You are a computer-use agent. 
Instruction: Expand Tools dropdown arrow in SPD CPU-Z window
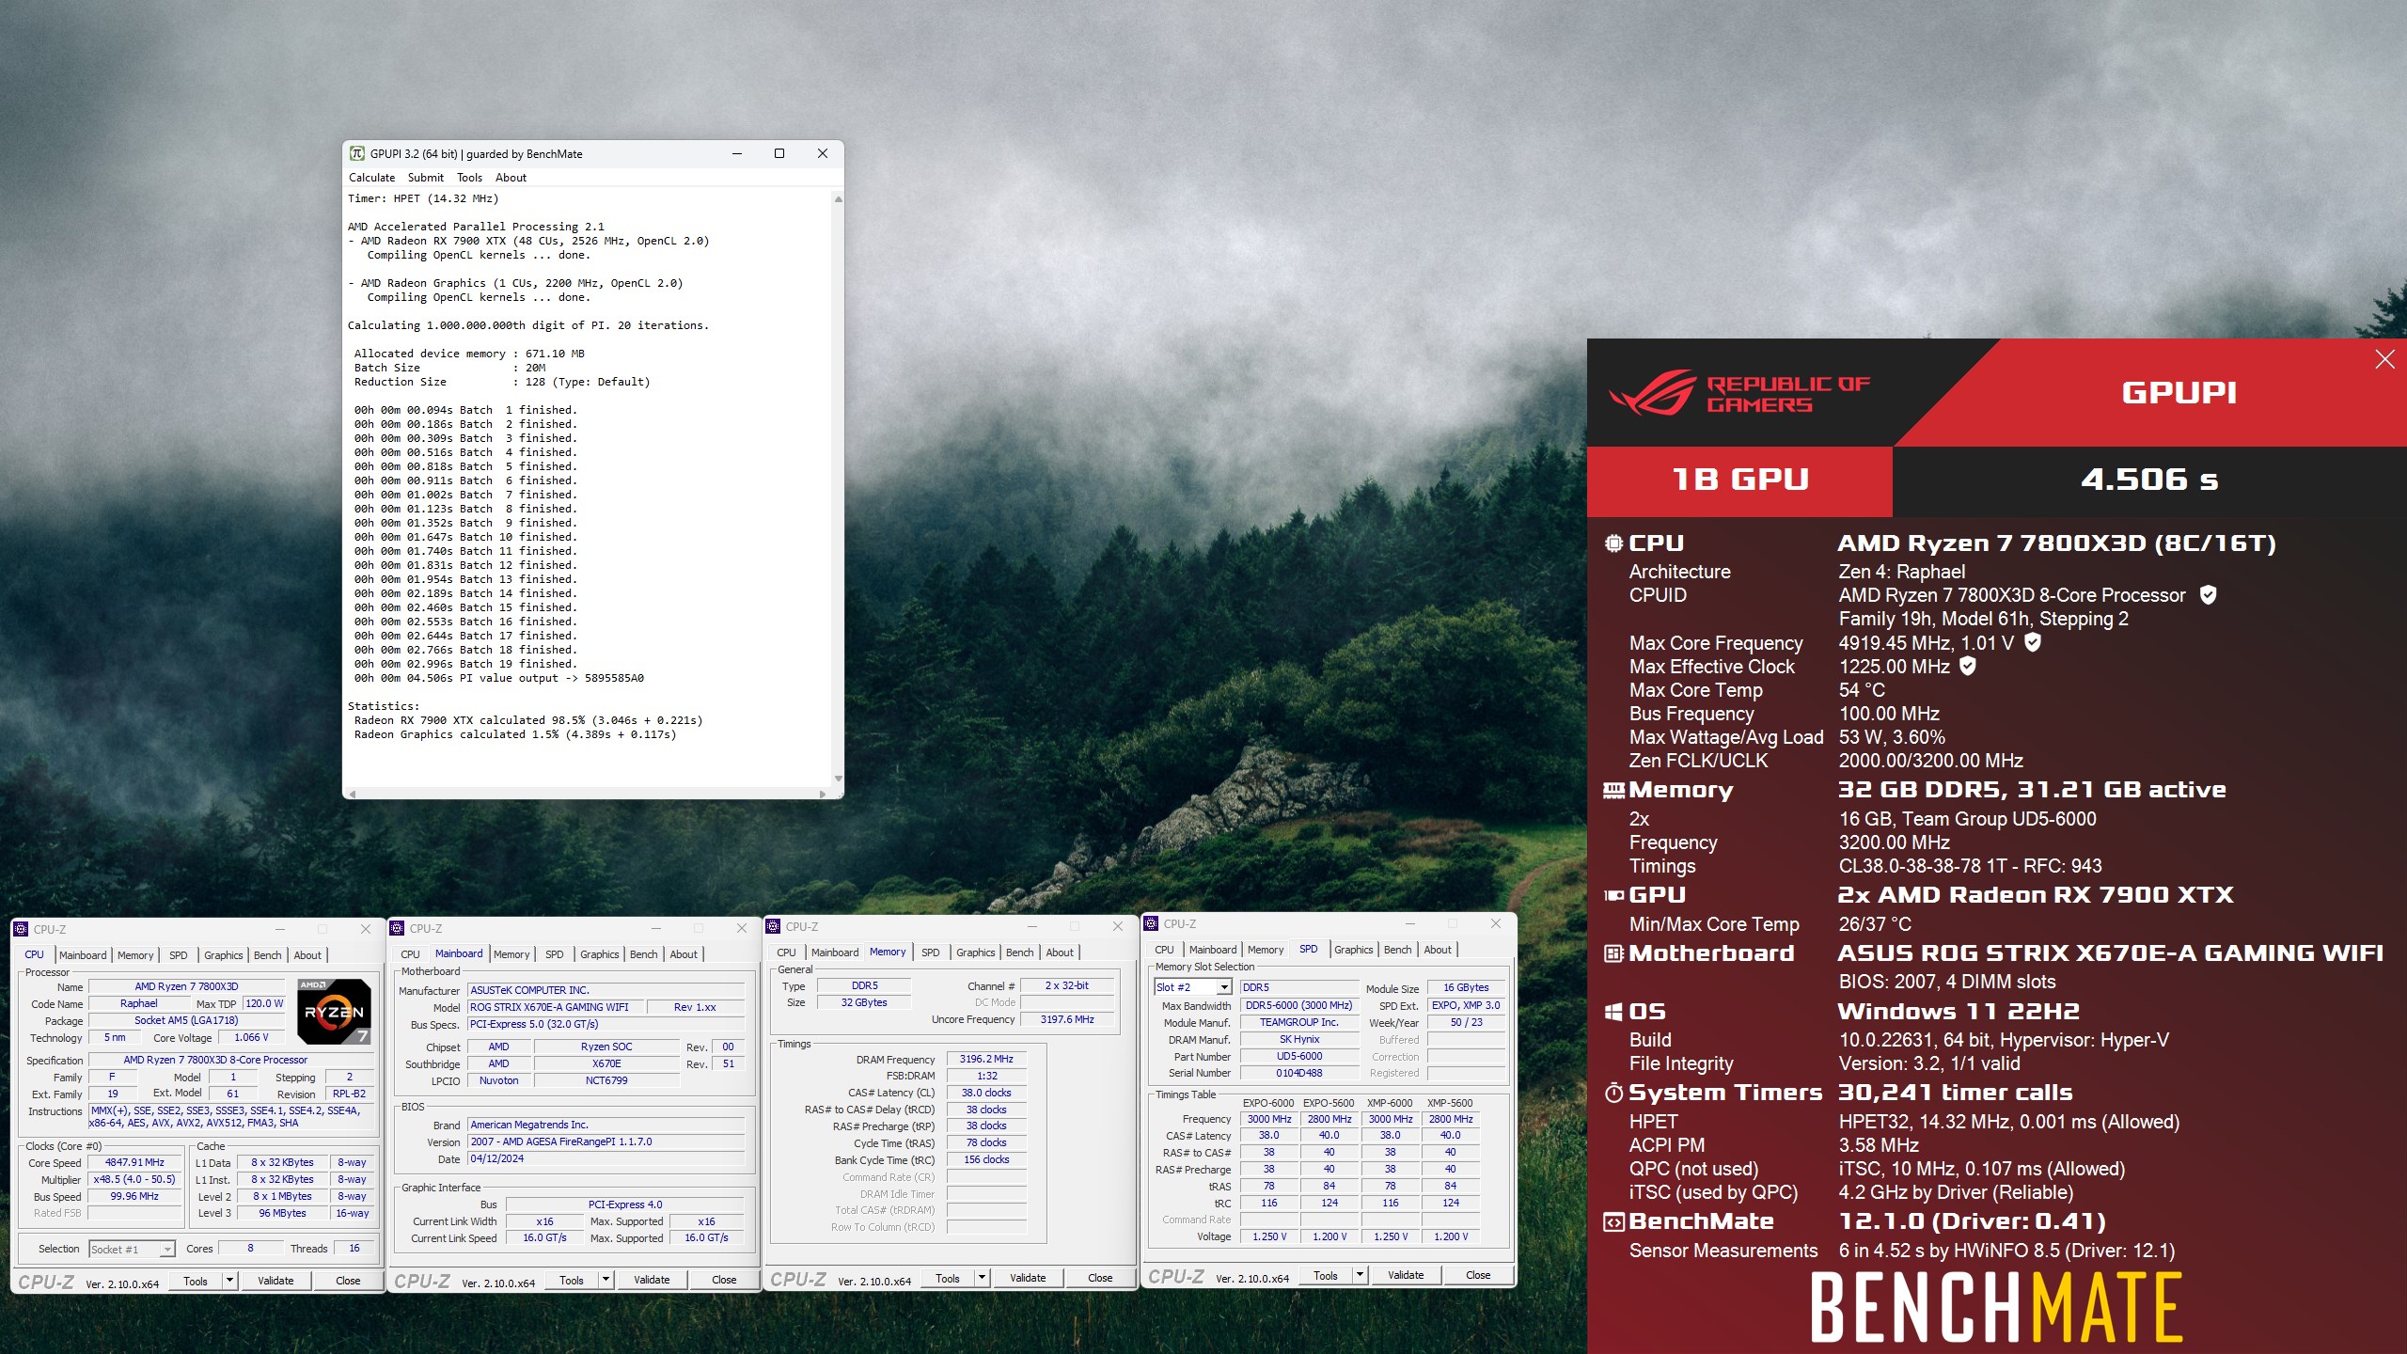click(x=1360, y=1275)
